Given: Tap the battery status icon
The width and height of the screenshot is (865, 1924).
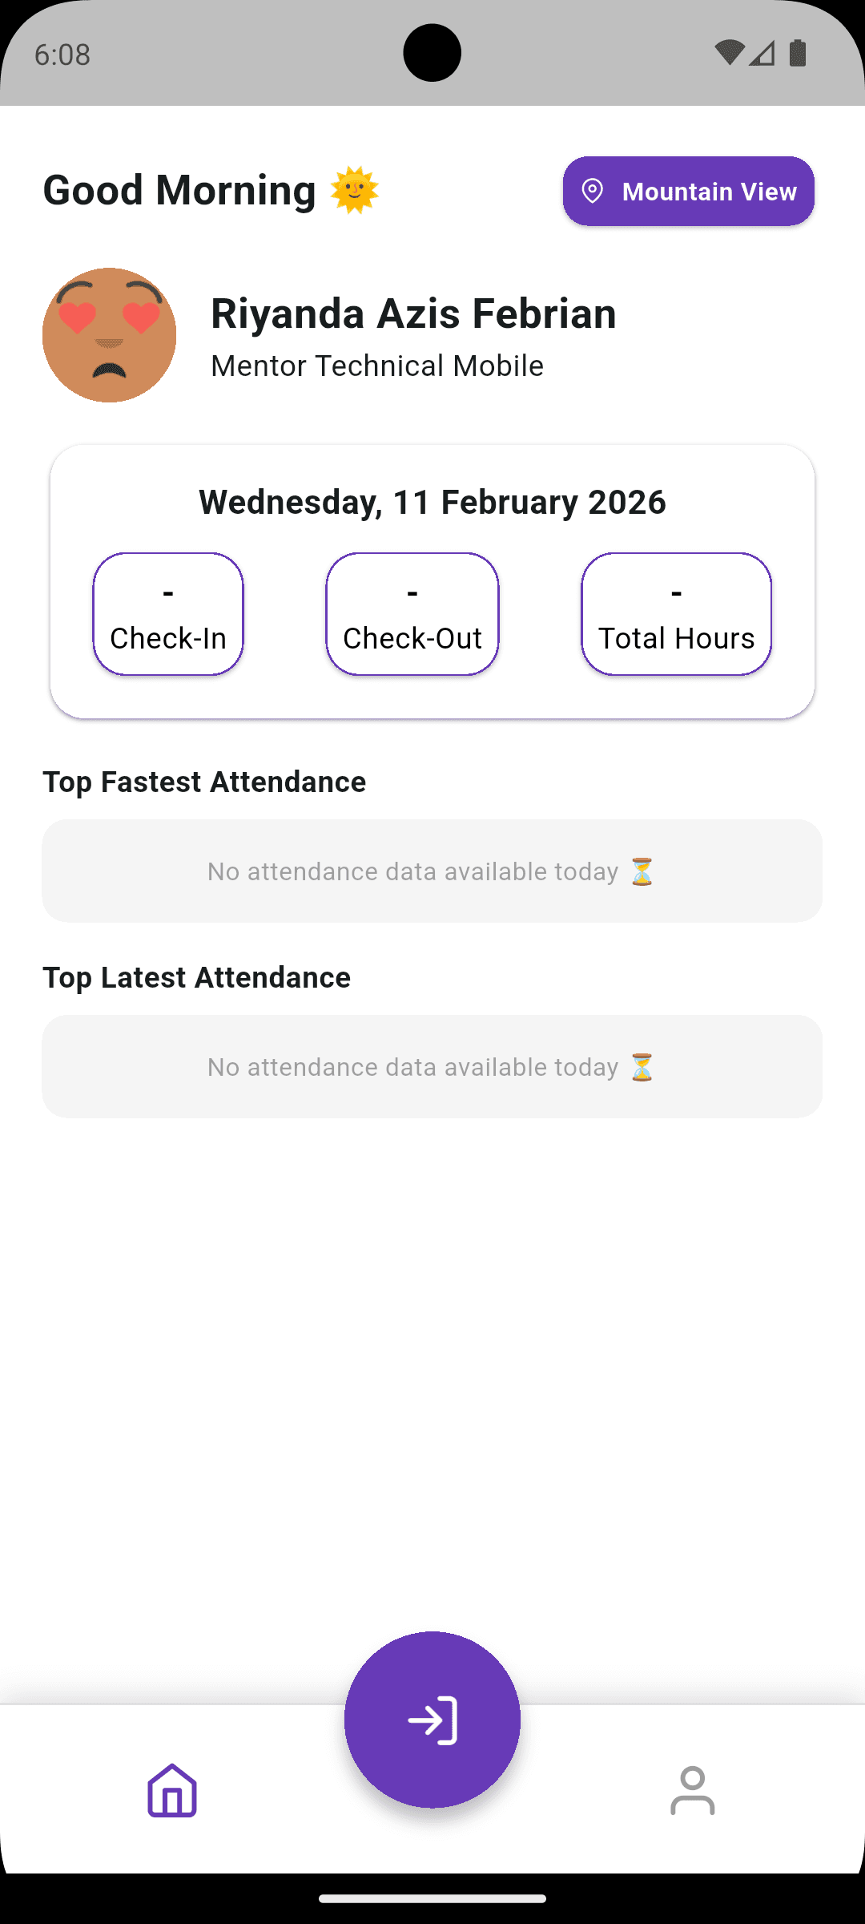Looking at the screenshot, I should pyautogui.click(x=798, y=54).
